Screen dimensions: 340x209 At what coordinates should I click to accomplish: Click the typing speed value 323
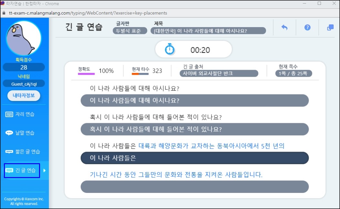(x=157, y=71)
